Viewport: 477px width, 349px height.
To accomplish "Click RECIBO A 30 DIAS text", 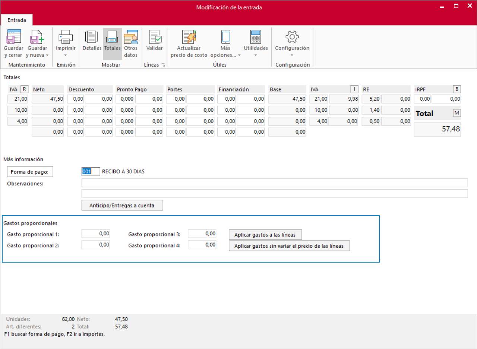I will (x=123, y=172).
